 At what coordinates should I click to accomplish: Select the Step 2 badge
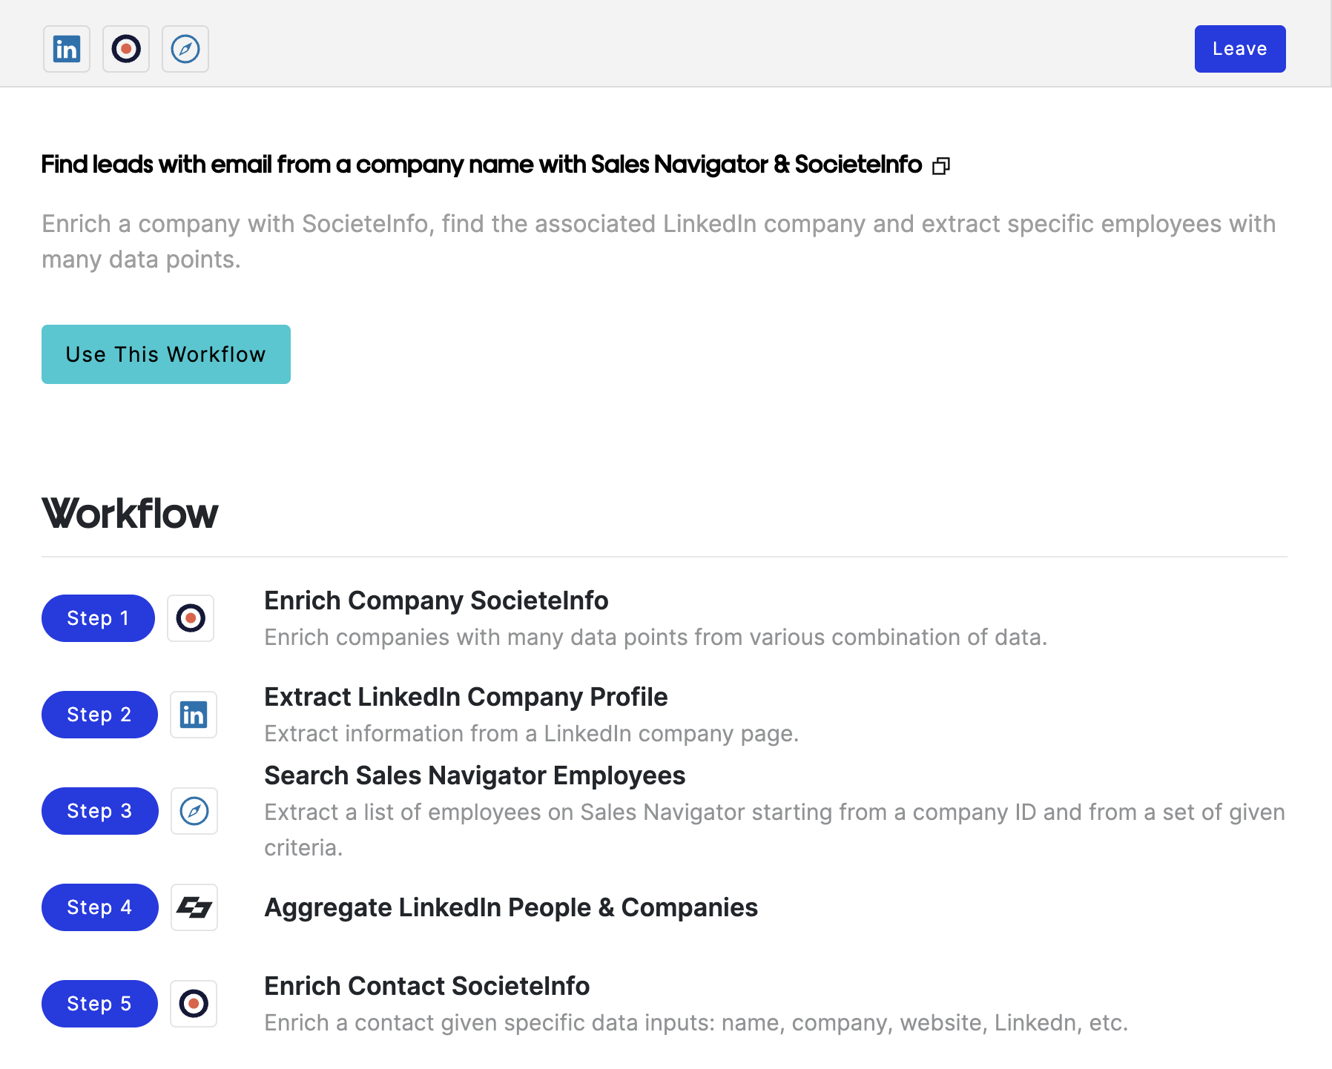[99, 715]
